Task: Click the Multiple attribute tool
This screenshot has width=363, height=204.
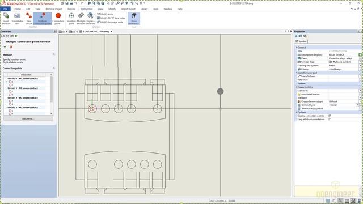Action: pyautogui.click(x=81, y=19)
